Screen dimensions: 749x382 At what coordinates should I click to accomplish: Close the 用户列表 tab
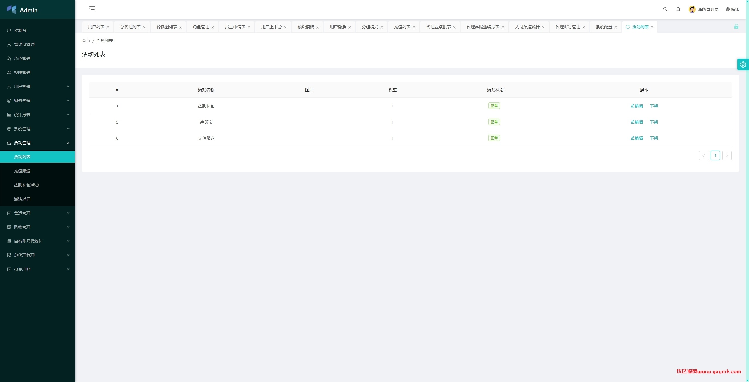pyautogui.click(x=108, y=27)
